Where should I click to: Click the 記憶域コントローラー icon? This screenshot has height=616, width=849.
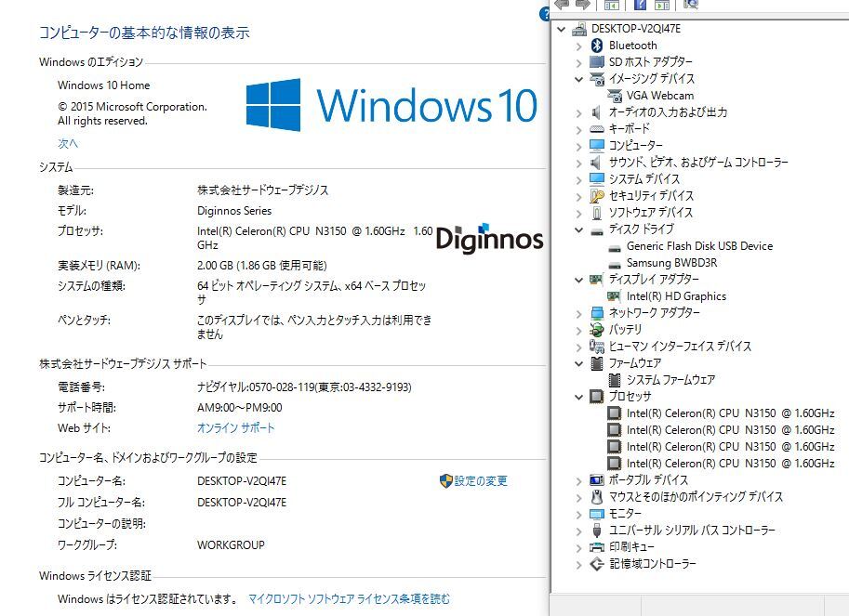597,564
